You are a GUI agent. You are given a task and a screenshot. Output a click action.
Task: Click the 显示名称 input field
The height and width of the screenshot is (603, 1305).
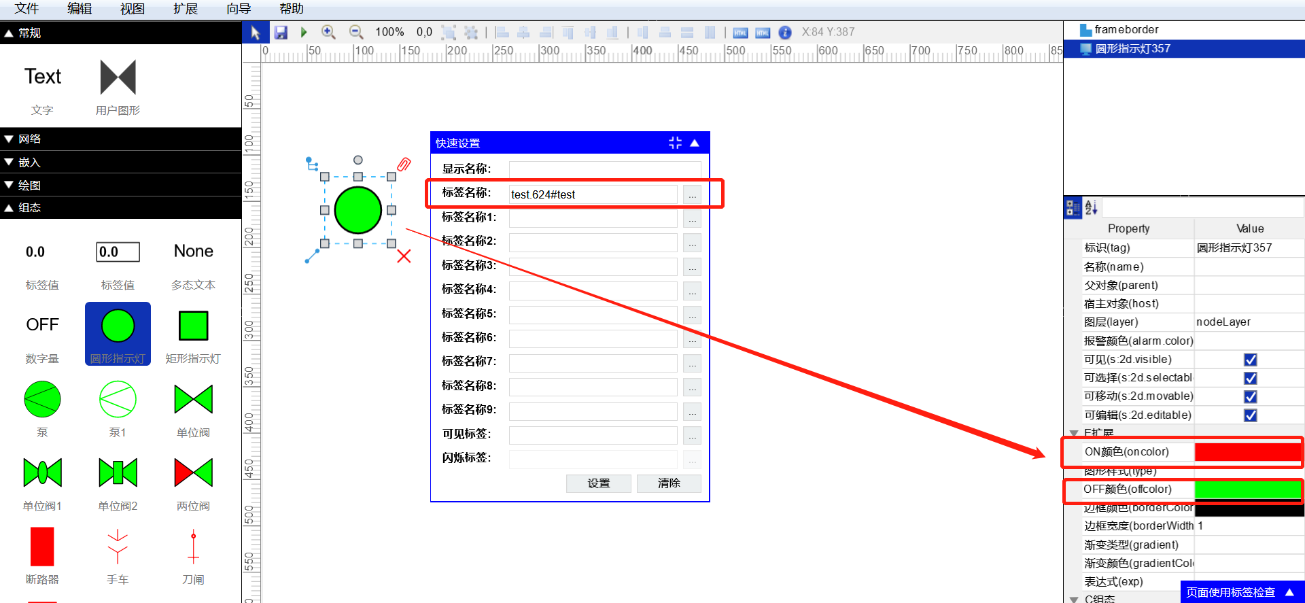point(605,169)
